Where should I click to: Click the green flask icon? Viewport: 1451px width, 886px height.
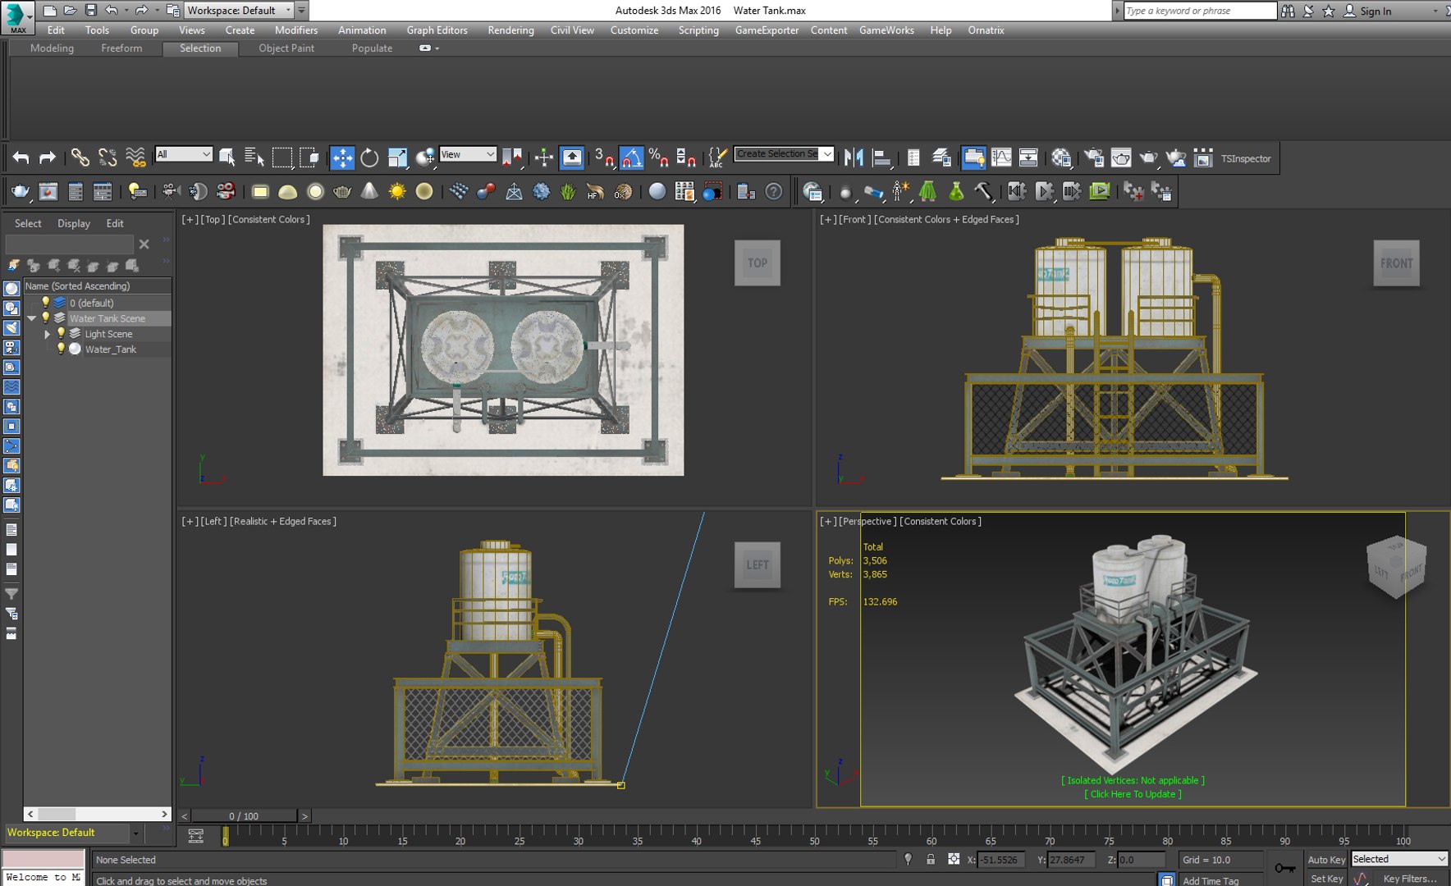[x=956, y=191]
